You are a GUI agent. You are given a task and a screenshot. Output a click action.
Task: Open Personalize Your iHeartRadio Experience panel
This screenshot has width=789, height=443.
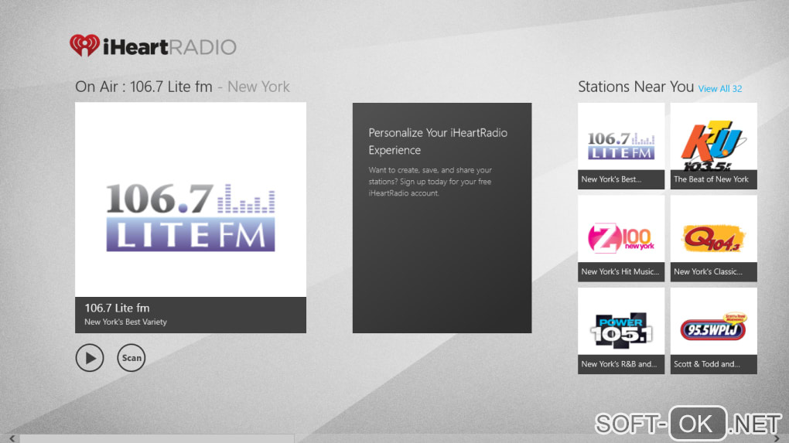[442, 218]
